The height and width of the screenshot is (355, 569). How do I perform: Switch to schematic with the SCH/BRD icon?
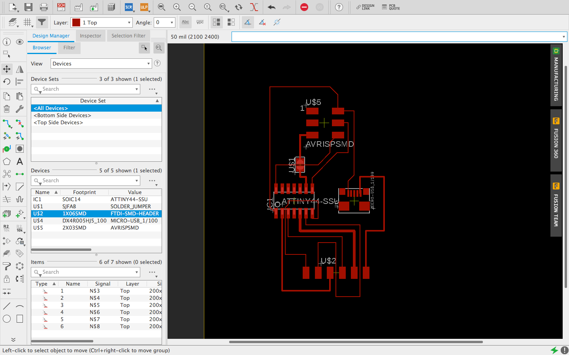click(61, 7)
